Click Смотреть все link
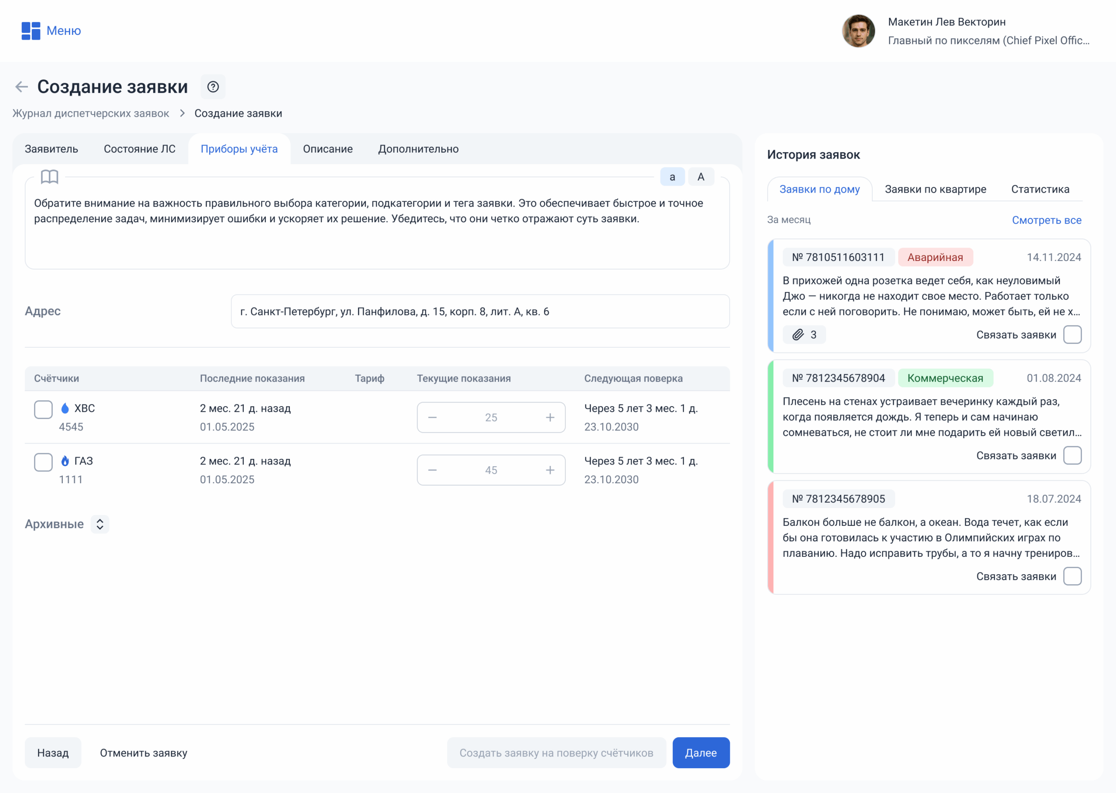The height and width of the screenshot is (793, 1116). pos(1046,220)
